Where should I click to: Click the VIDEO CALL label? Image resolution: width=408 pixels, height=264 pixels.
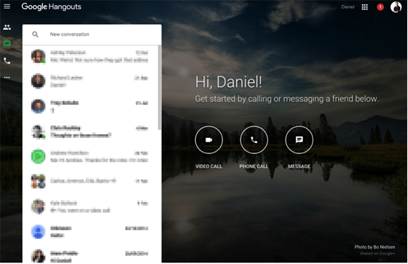click(208, 166)
